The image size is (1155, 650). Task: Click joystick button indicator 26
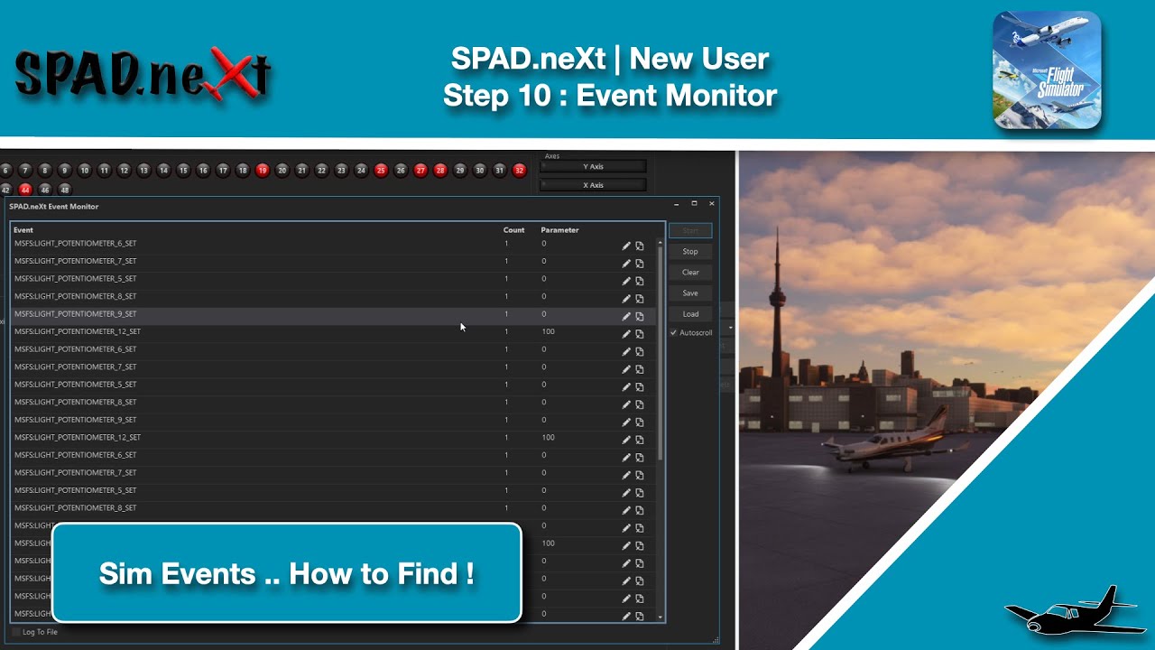click(402, 170)
